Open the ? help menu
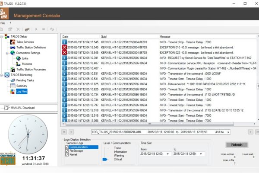This screenshot has width=259, height=173. tap(10, 23)
